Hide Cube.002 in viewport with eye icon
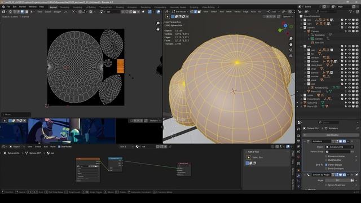This screenshot has height=203, width=361. (350, 103)
